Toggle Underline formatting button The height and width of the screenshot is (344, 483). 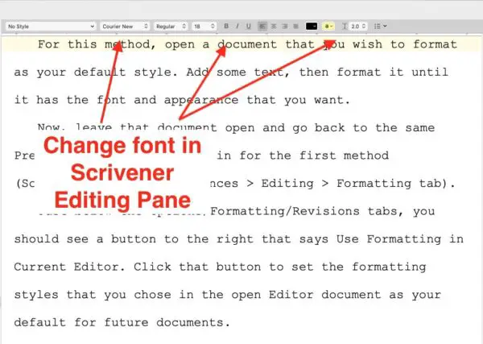248,27
